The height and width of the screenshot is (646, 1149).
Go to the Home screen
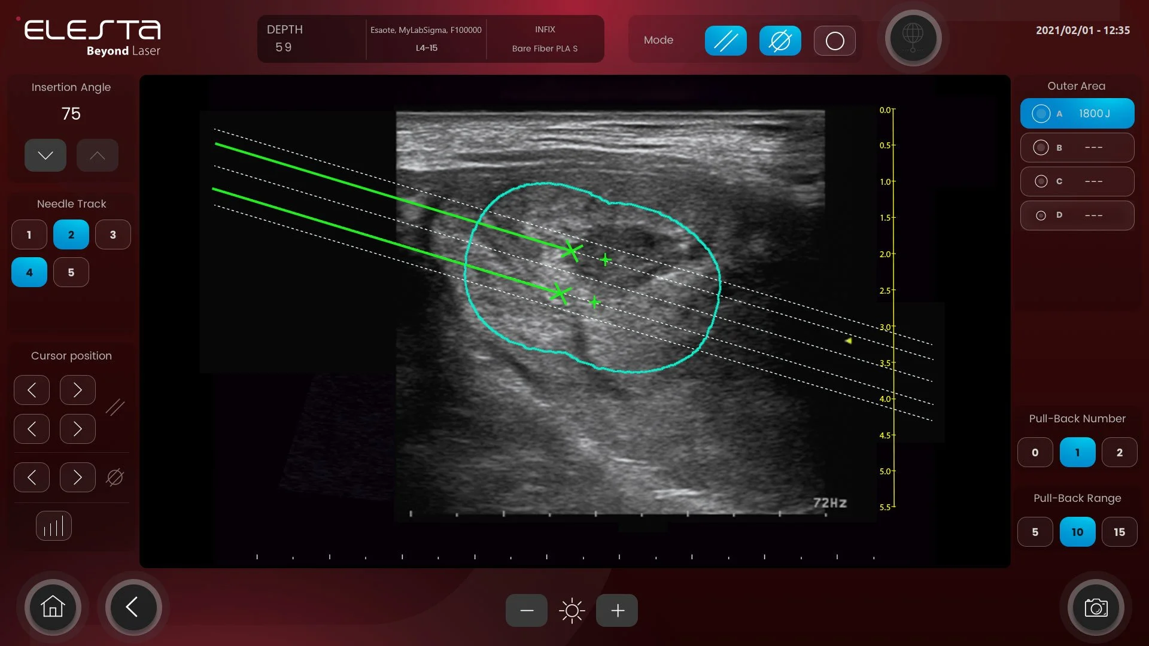click(x=53, y=607)
